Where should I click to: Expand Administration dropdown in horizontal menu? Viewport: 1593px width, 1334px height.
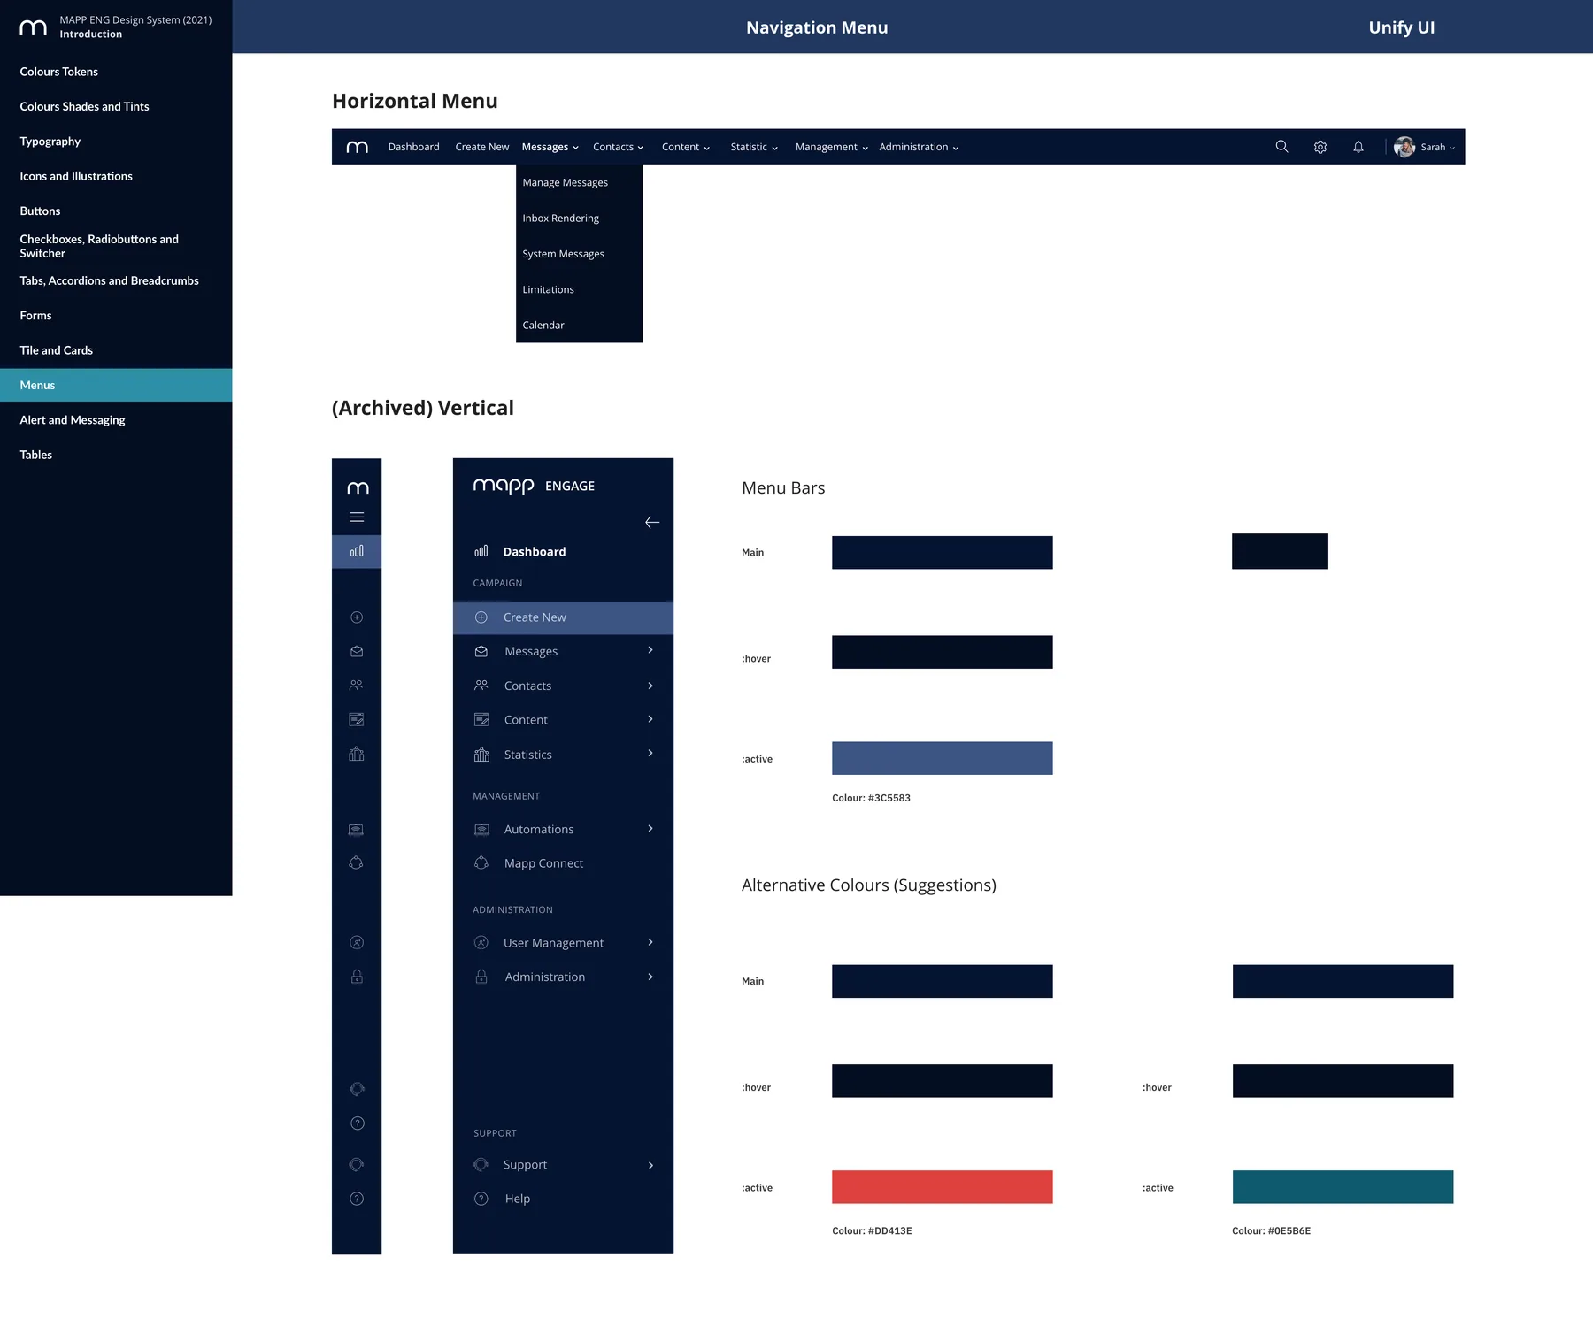pyautogui.click(x=919, y=147)
